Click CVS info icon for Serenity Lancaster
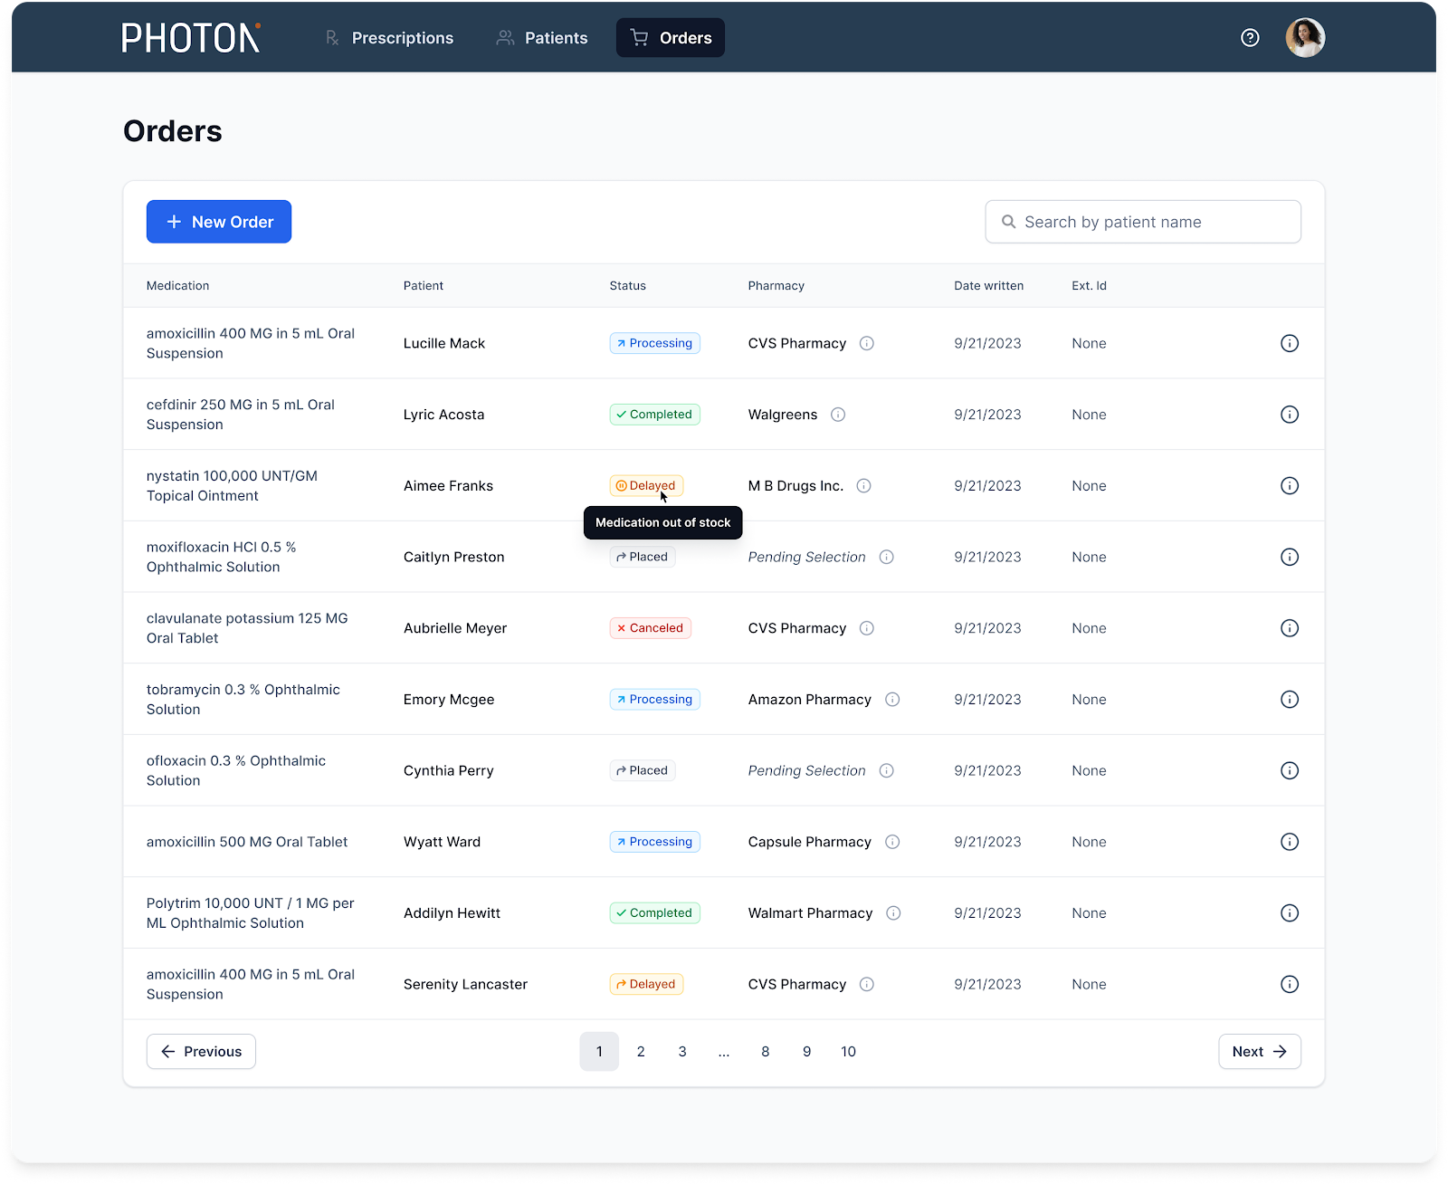This screenshot has height=1184, width=1448. click(x=867, y=984)
